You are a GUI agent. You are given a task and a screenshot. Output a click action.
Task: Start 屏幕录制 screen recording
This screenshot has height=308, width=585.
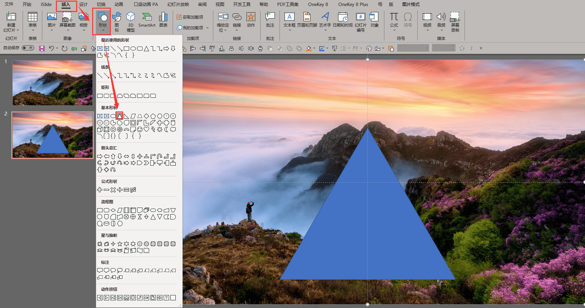click(x=455, y=22)
